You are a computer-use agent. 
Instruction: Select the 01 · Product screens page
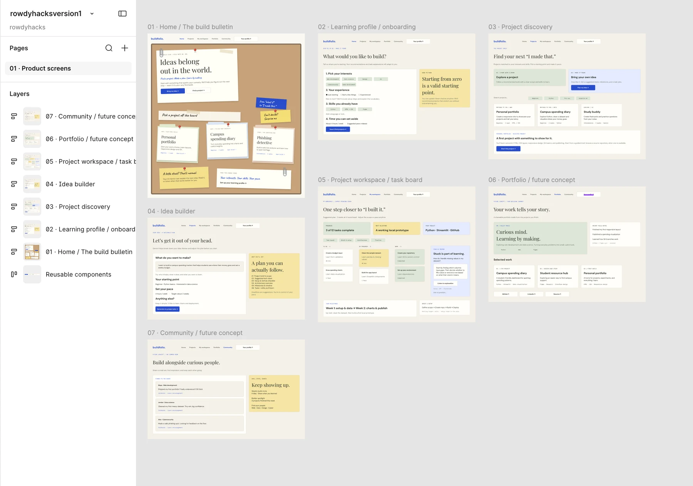pyautogui.click(x=68, y=69)
